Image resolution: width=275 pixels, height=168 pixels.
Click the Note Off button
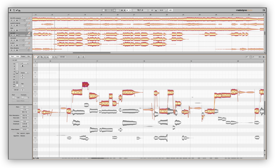click(x=24, y=126)
